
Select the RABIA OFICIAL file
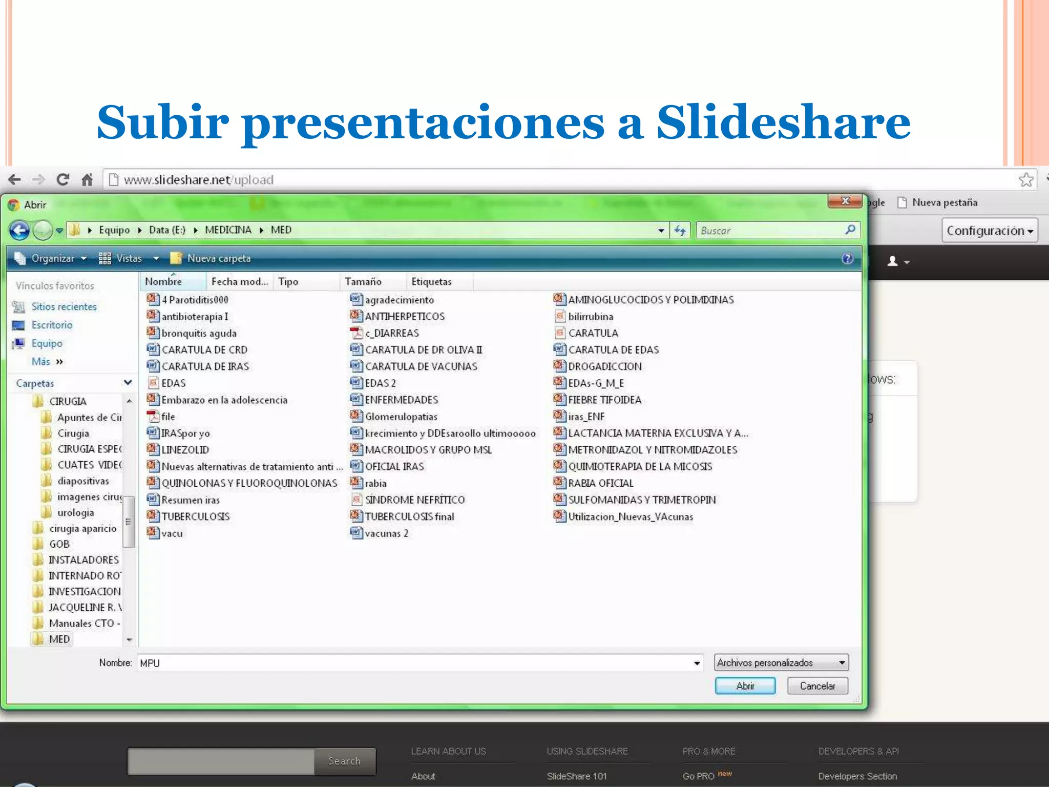pyautogui.click(x=600, y=483)
